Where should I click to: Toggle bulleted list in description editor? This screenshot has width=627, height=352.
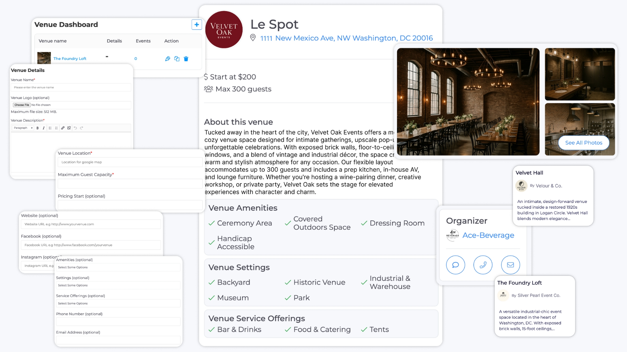[50, 128]
